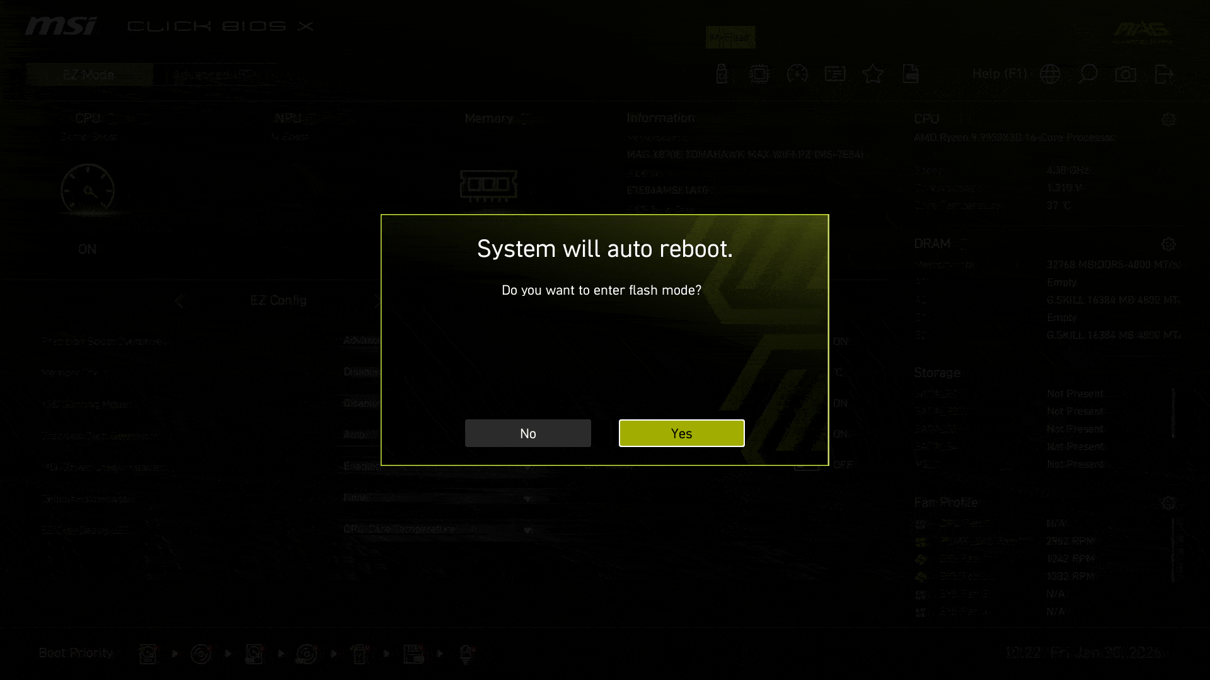Open CPU panel settings gear
1210x680 pixels.
[1168, 120]
